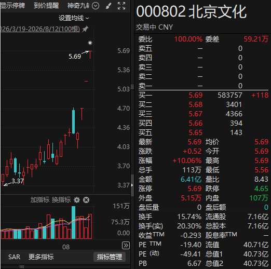Viewport: 271px width, 269px height.
Task: Click the PB value 6.67
Action: (x=194, y=263)
